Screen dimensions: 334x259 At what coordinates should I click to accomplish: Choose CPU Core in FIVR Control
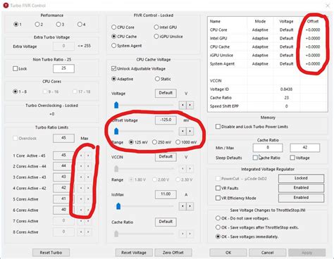114,27
